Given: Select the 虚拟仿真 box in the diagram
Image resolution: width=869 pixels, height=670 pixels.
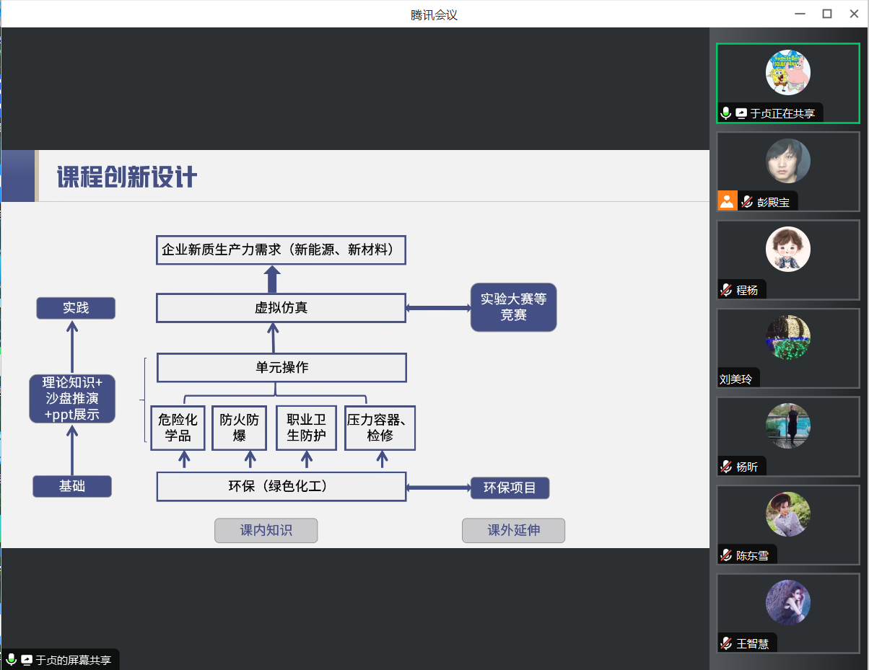Looking at the screenshot, I should (281, 308).
